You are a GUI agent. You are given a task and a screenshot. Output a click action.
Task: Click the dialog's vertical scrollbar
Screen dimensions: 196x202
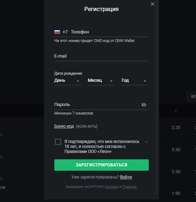[157, 97]
